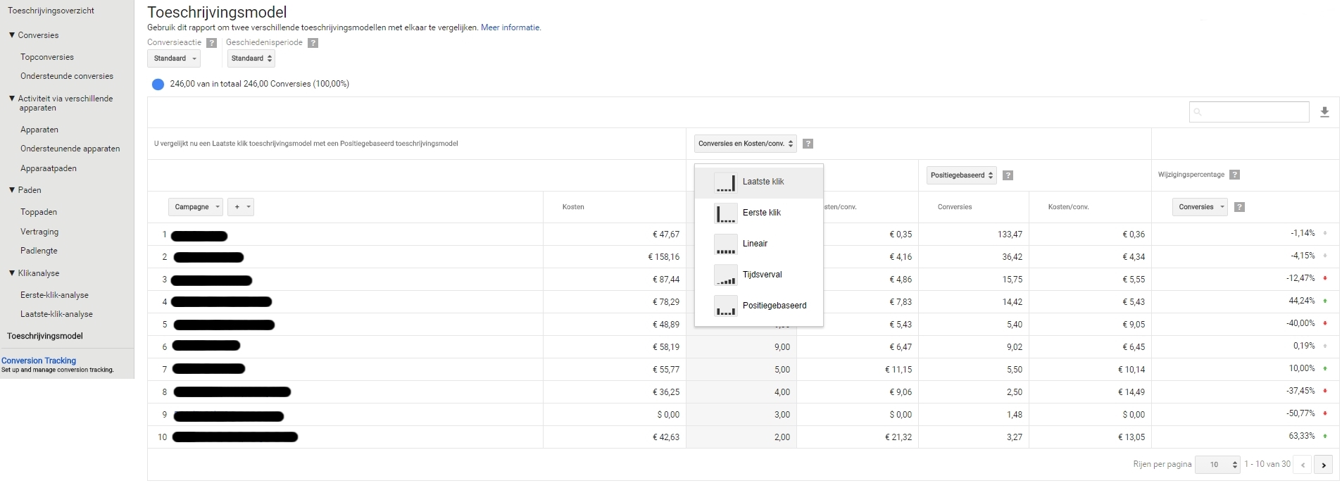The height and width of the screenshot is (488, 1342).
Task: Open Topconversies report
Action: point(47,57)
